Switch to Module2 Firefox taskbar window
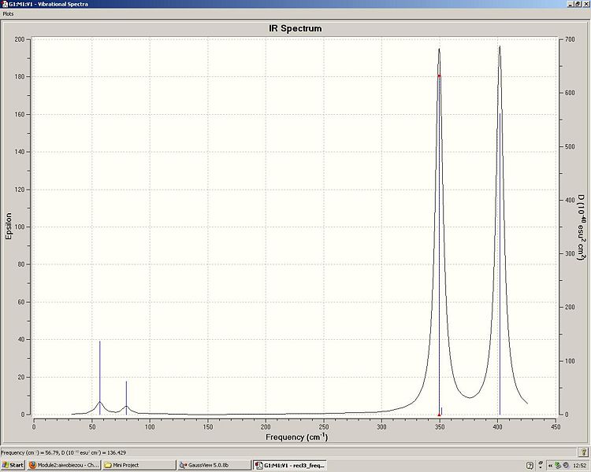The width and height of the screenshot is (591, 472). (x=64, y=465)
